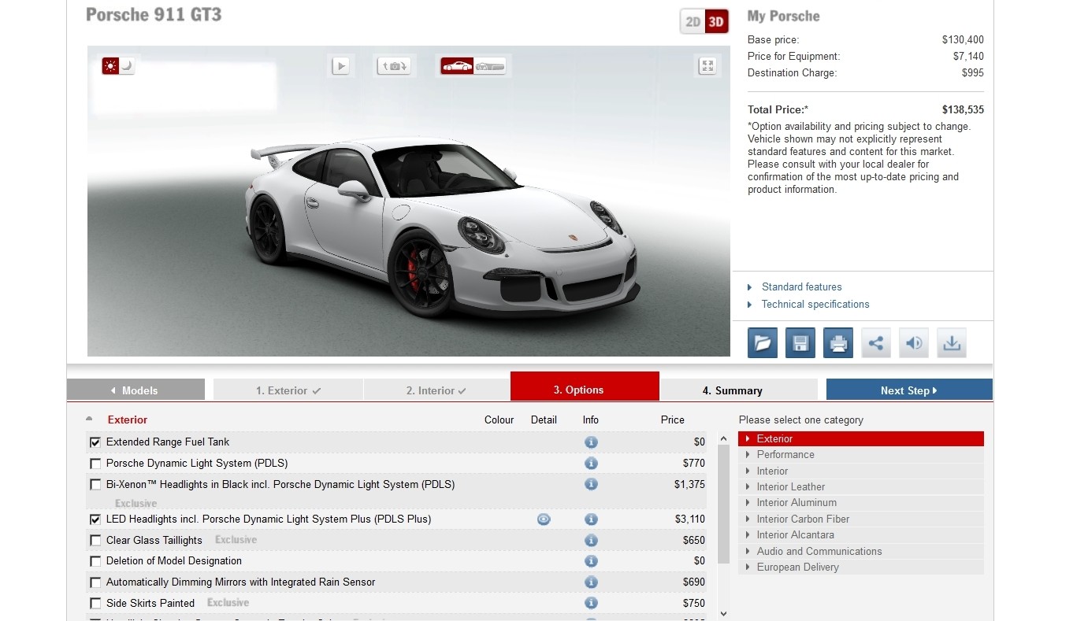Screen dimensions: 1088x621
Task: View detail eye icon for LED Headlights
Action: pos(544,519)
